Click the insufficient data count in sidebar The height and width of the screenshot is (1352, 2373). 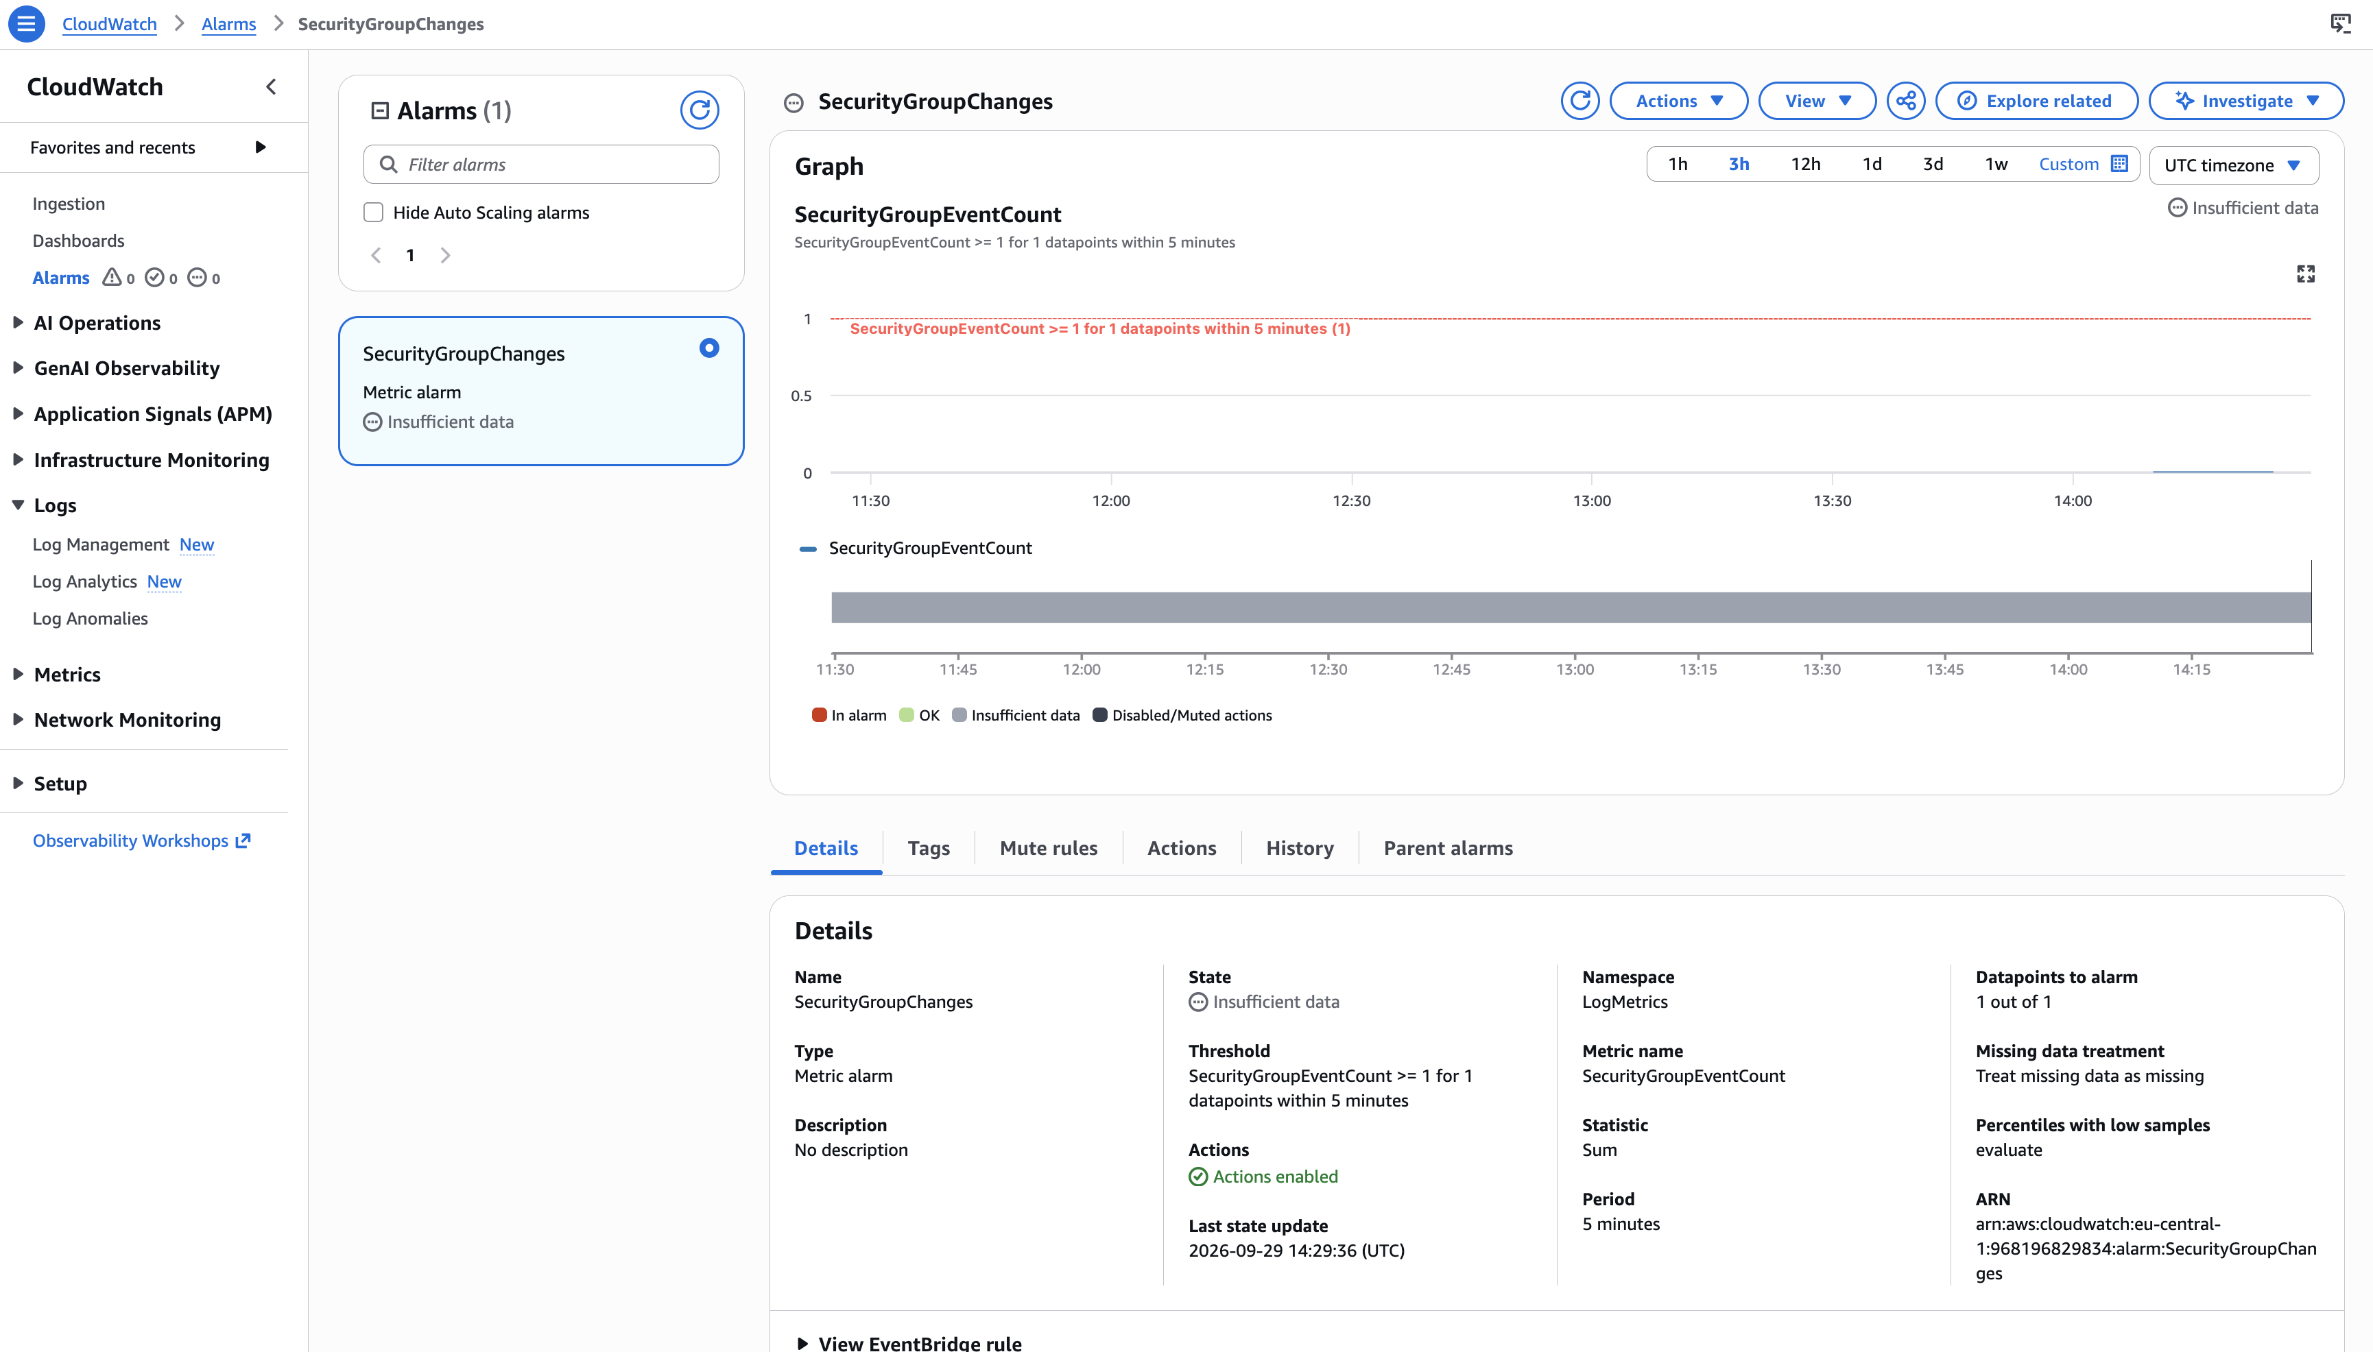204,278
